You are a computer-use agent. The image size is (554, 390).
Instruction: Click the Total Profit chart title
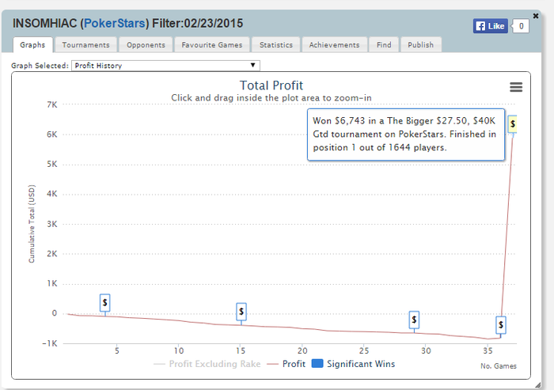click(271, 85)
